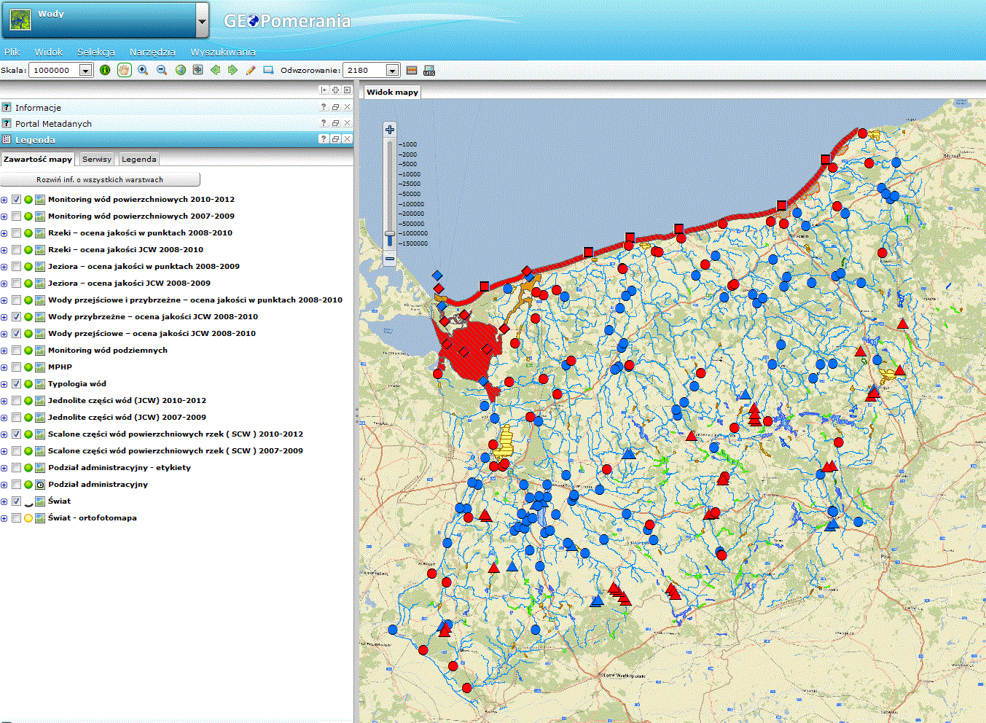Uncheck the Typologia wód layer
986x723 pixels.
[16, 384]
